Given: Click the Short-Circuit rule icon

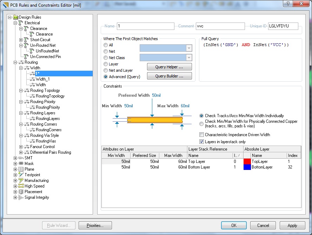Looking at the screenshot, I should click(x=26, y=40).
